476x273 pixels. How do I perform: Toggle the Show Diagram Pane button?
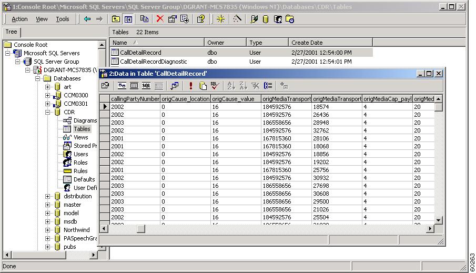click(121, 86)
